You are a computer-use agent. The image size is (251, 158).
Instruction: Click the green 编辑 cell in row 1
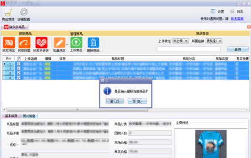click(x=48, y=64)
